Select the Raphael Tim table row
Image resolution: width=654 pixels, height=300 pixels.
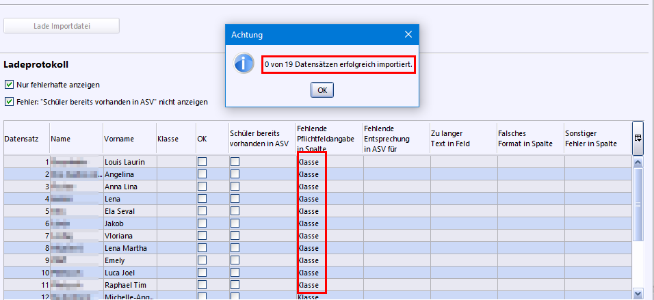pyautogui.click(x=129, y=285)
